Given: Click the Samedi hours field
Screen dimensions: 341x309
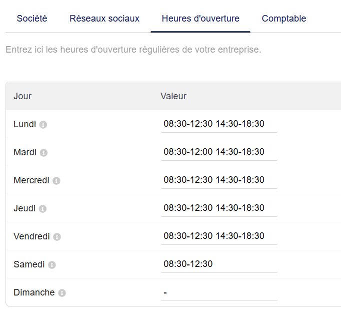Looking at the screenshot, I should [x=219, y=264].
